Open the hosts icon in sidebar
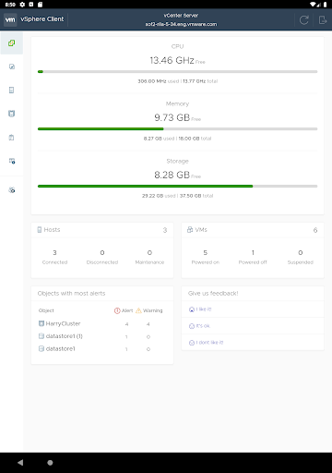 coord(12,90)
